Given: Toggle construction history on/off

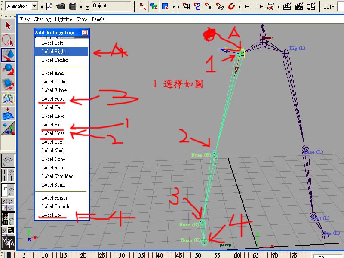Looking at the screenshot, I should [270, 6].
